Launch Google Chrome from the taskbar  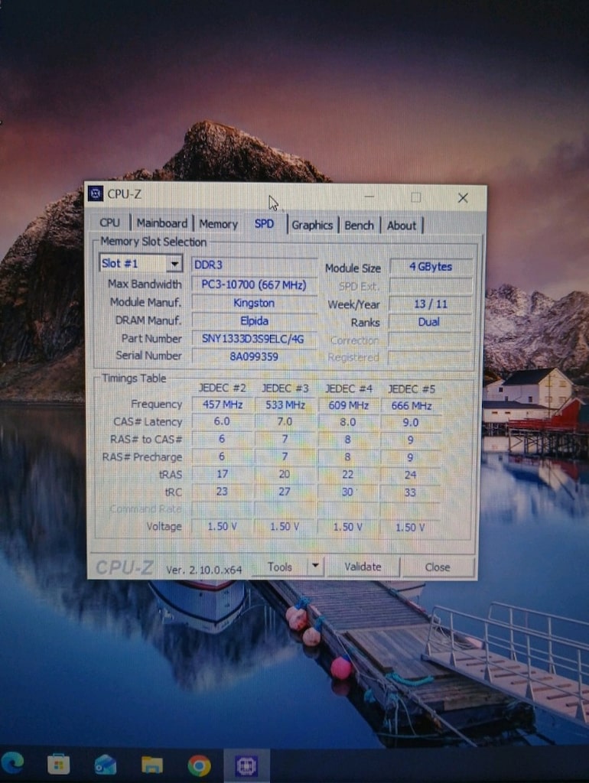pyautogui.click(x=199, y=765)
